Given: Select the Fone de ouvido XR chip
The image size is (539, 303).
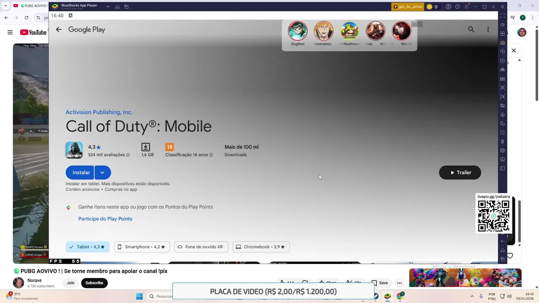Looking at the screenshot, I should [201, 247].
